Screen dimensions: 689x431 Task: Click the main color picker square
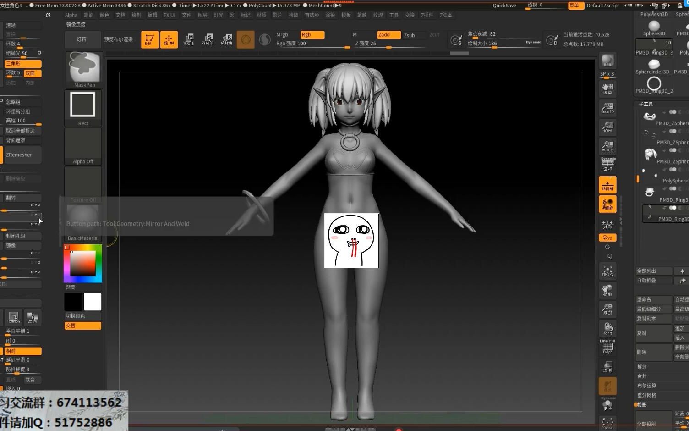[x=82, y=263]
